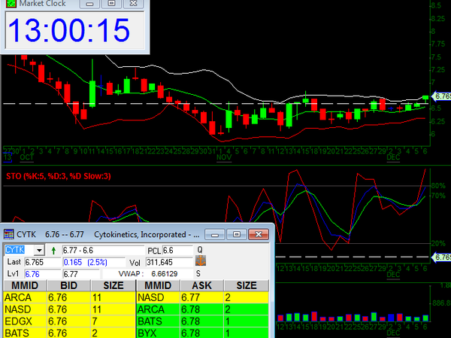Click the Q indicator next to PCL
This screenshot has height=338, width=451.
tap(200, 249)
